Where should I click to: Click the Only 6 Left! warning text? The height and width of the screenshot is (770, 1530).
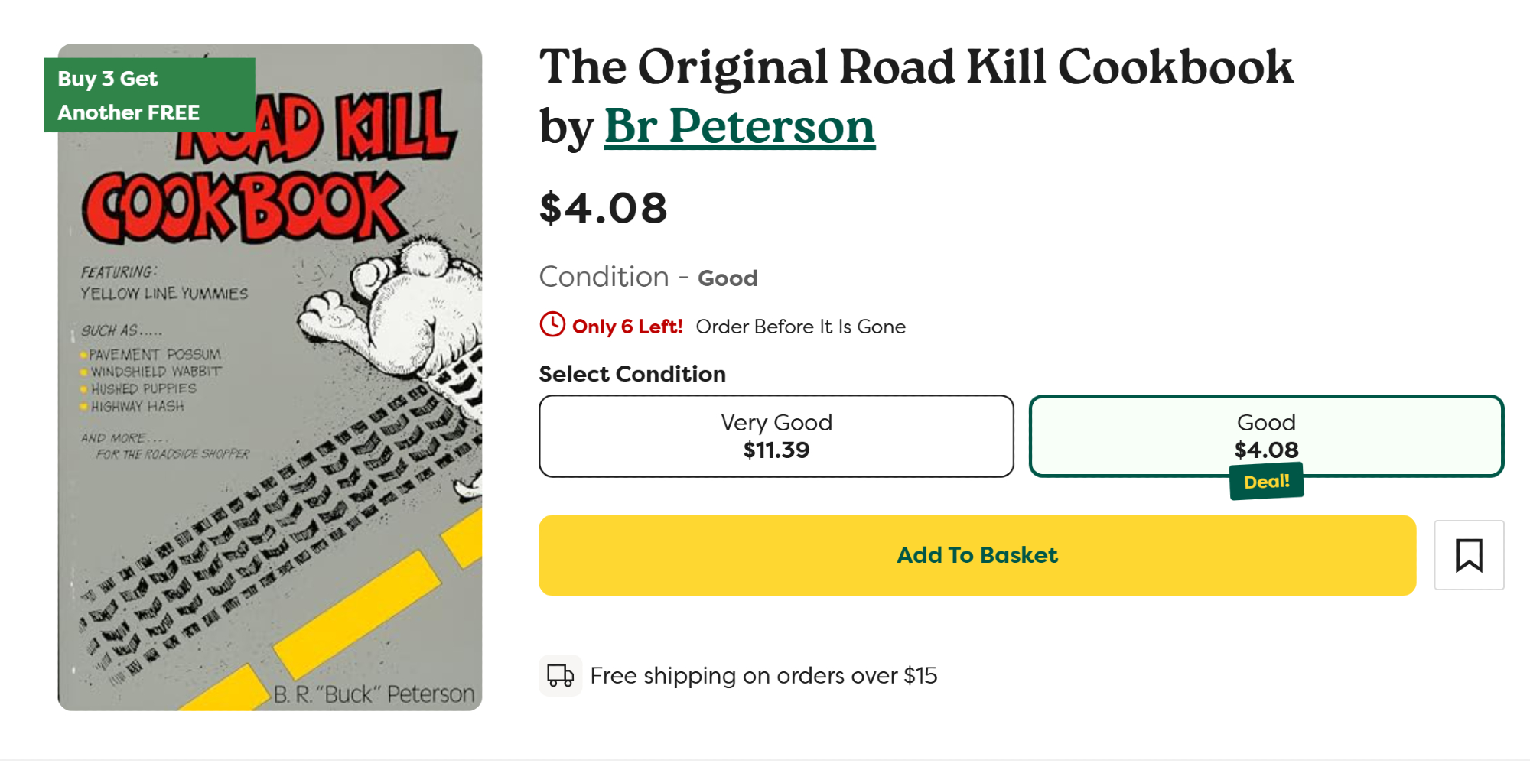[627, 327]
